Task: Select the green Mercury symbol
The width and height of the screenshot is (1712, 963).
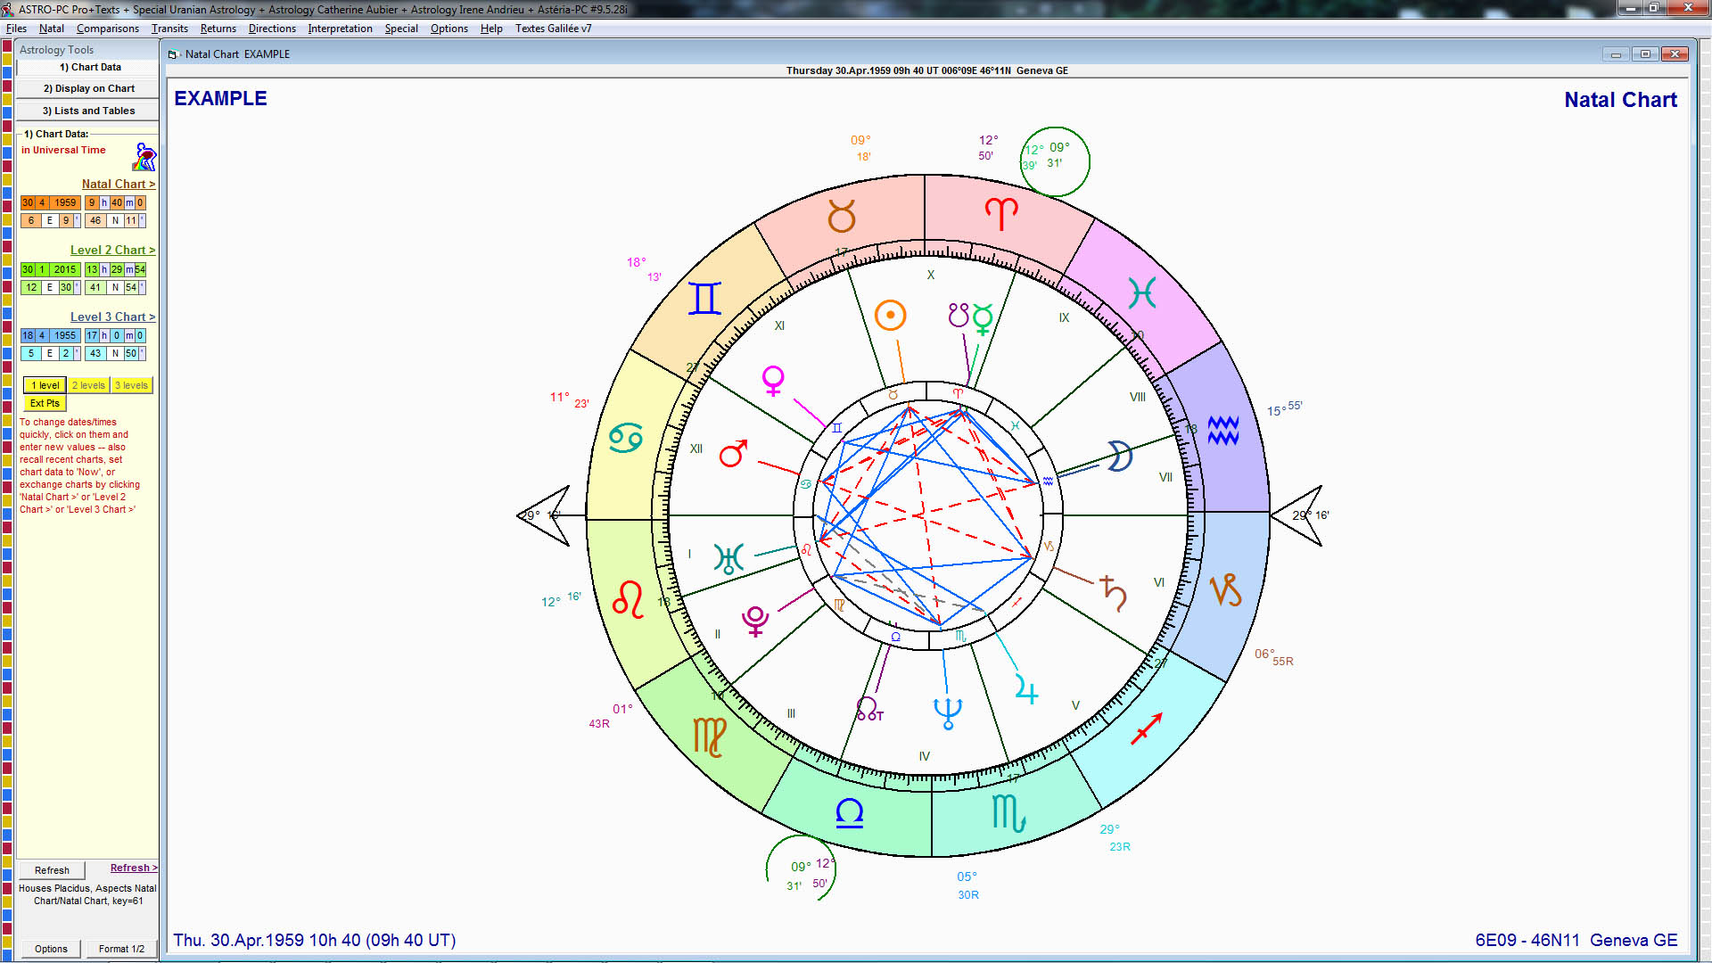Action: [x=983, y=318]
